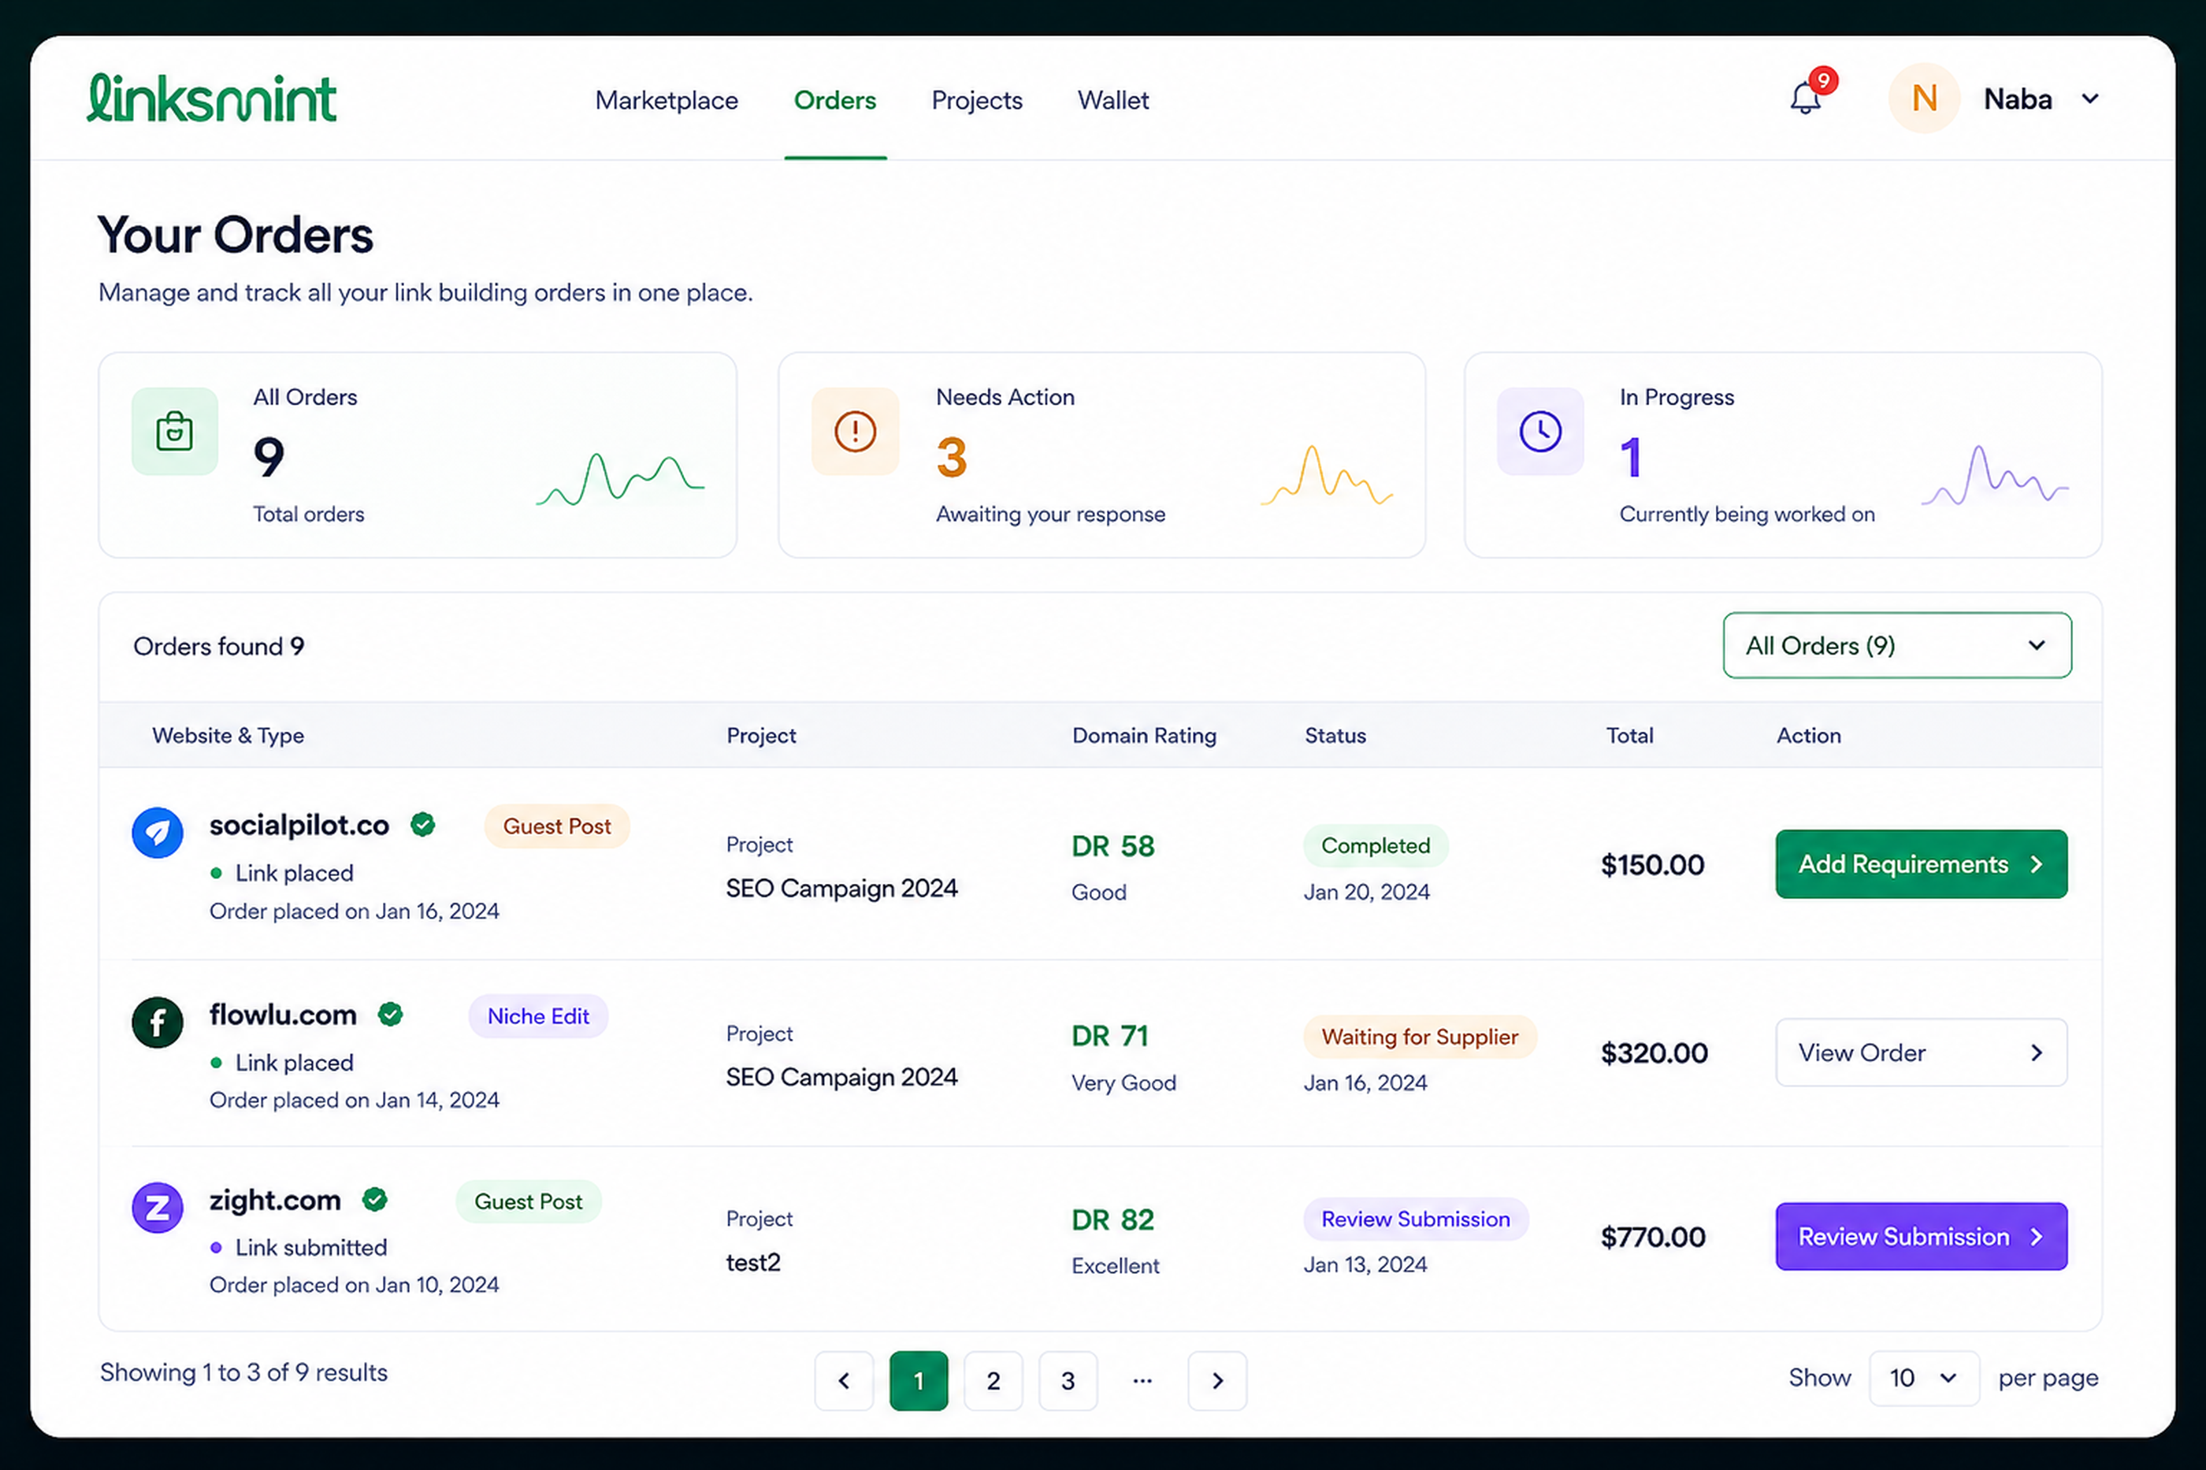Click the Niche Edit tag on flowlu.com
2206x1470 pixels.
point(538,1016)
